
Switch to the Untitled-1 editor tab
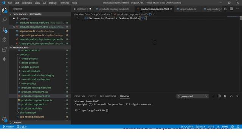pos(82,9)
